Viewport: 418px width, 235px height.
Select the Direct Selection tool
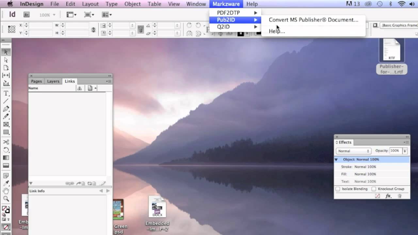(x=6, y=60)
